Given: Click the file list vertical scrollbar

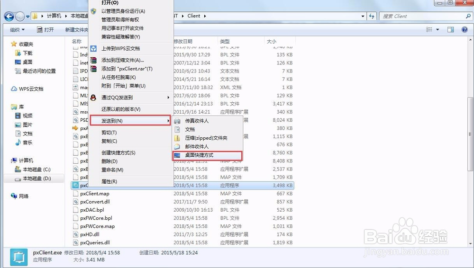Looking at the screenshot, I should [470, 134].
